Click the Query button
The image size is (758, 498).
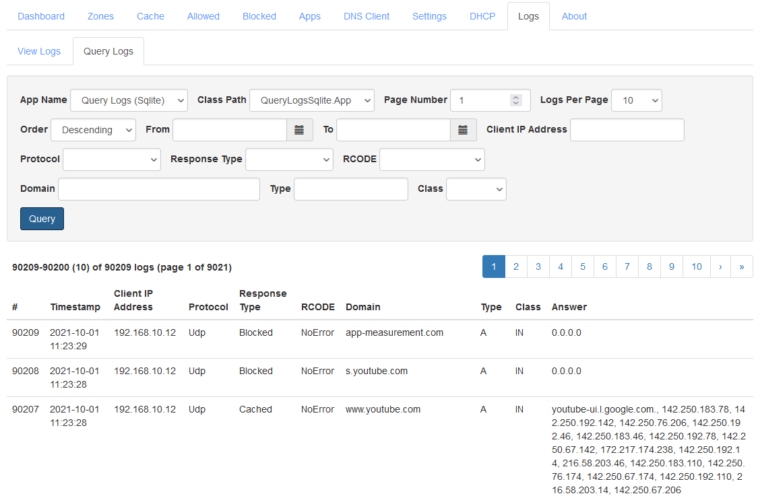42,219
